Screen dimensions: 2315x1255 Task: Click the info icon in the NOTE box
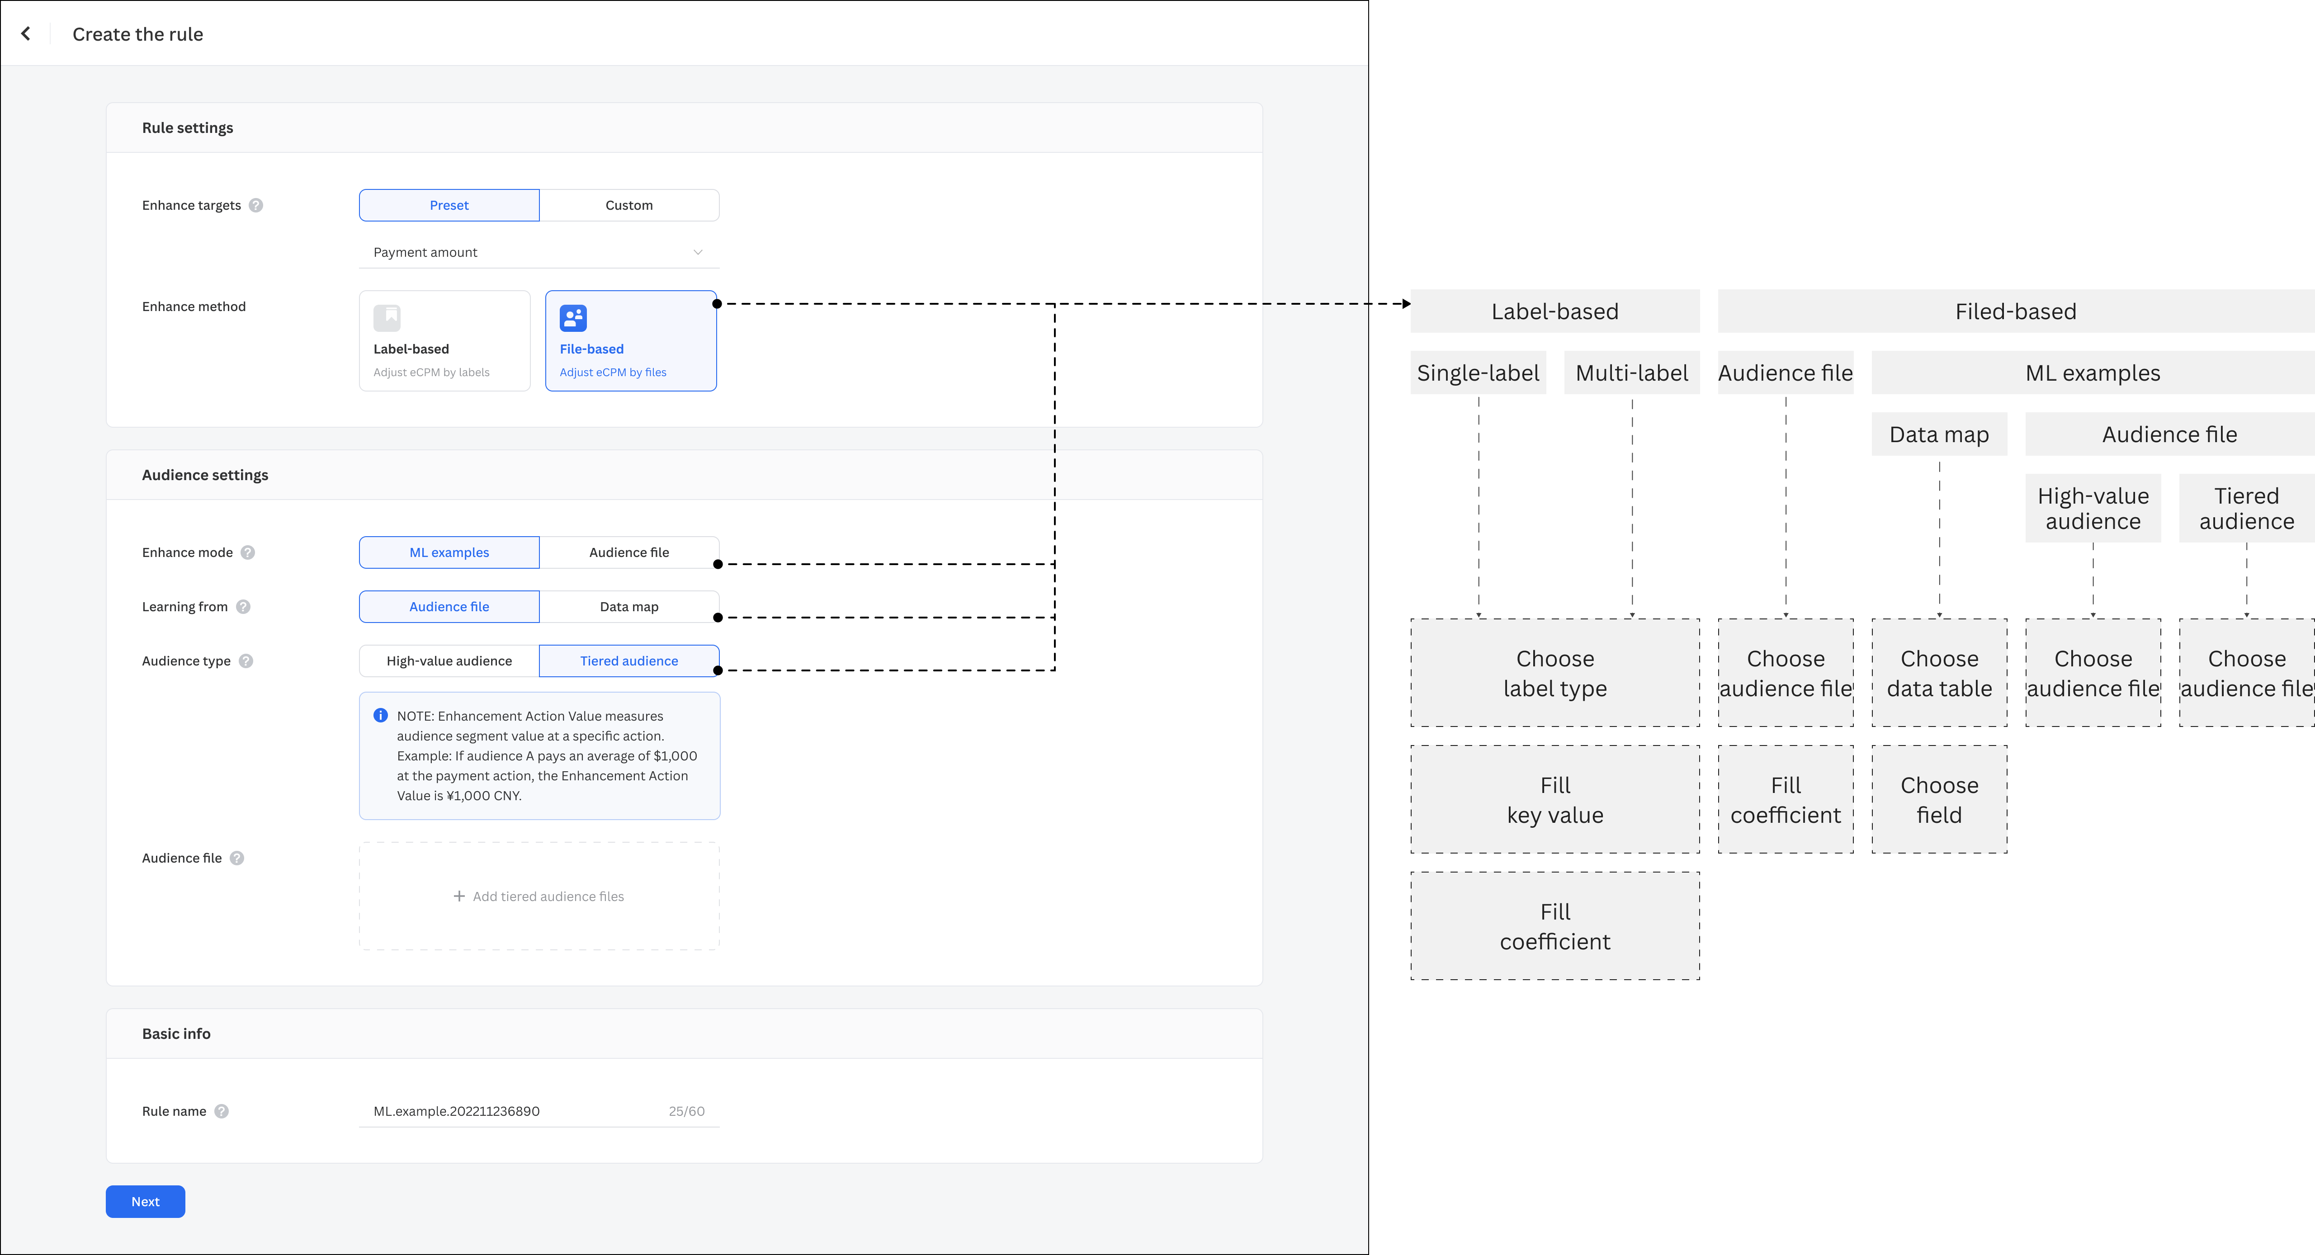click(x=381, y=716)
